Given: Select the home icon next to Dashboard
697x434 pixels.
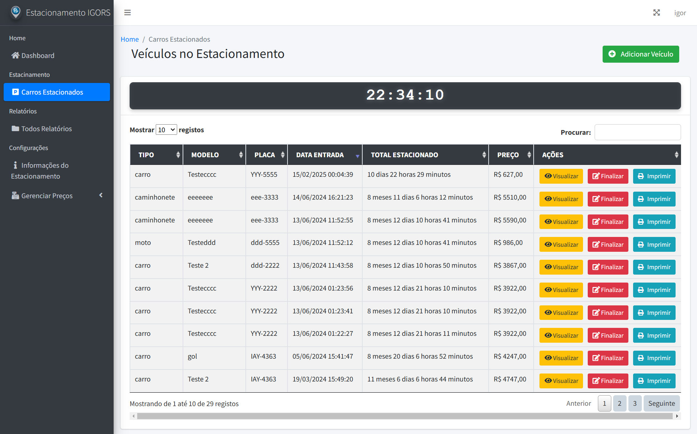Looking at the screenshot, I should (15, 55).
